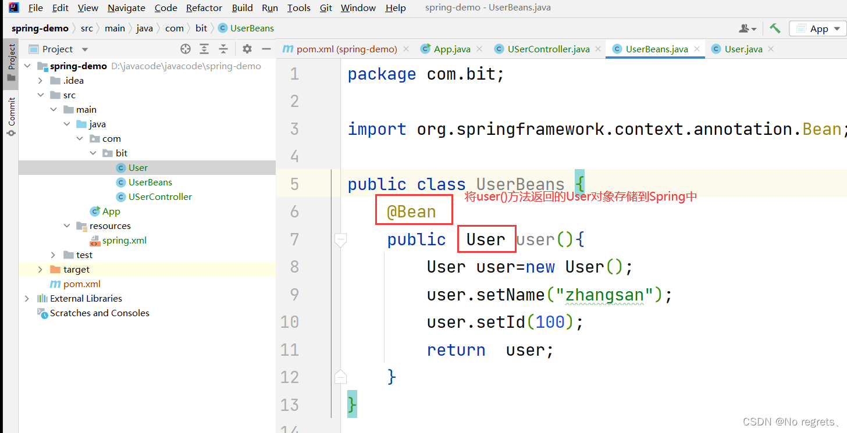Click the main breadcrumb

click(x=115, y=28)
